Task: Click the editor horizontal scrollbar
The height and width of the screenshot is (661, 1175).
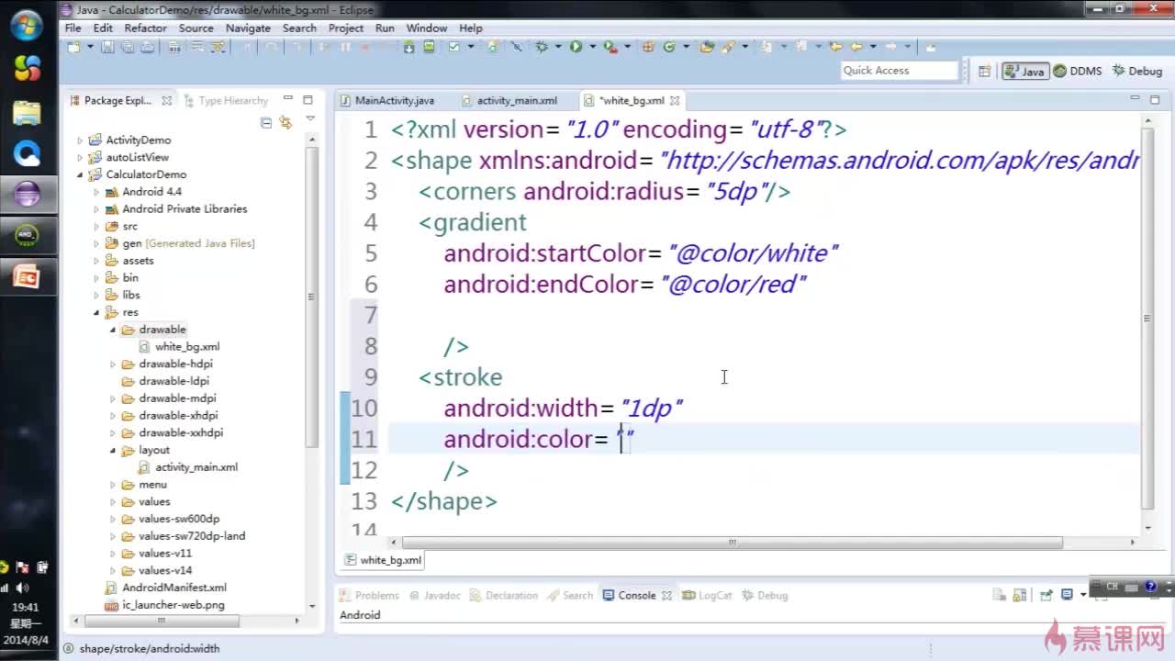Action: click(x=732, y=543)
